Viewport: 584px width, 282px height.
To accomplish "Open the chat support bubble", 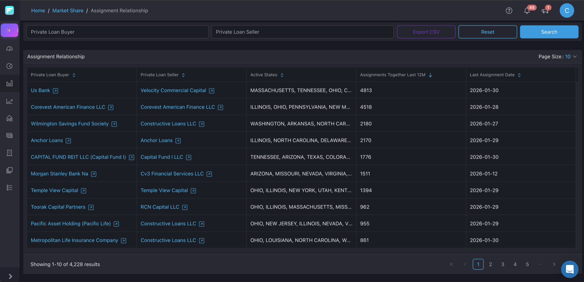I will [x=569, y=269].
